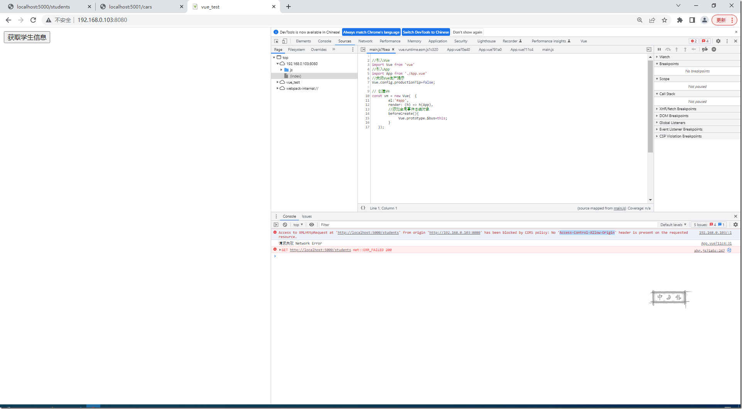742x409 pixels.
Task: Share this page icon in address bar
Action: coord(652,20)
